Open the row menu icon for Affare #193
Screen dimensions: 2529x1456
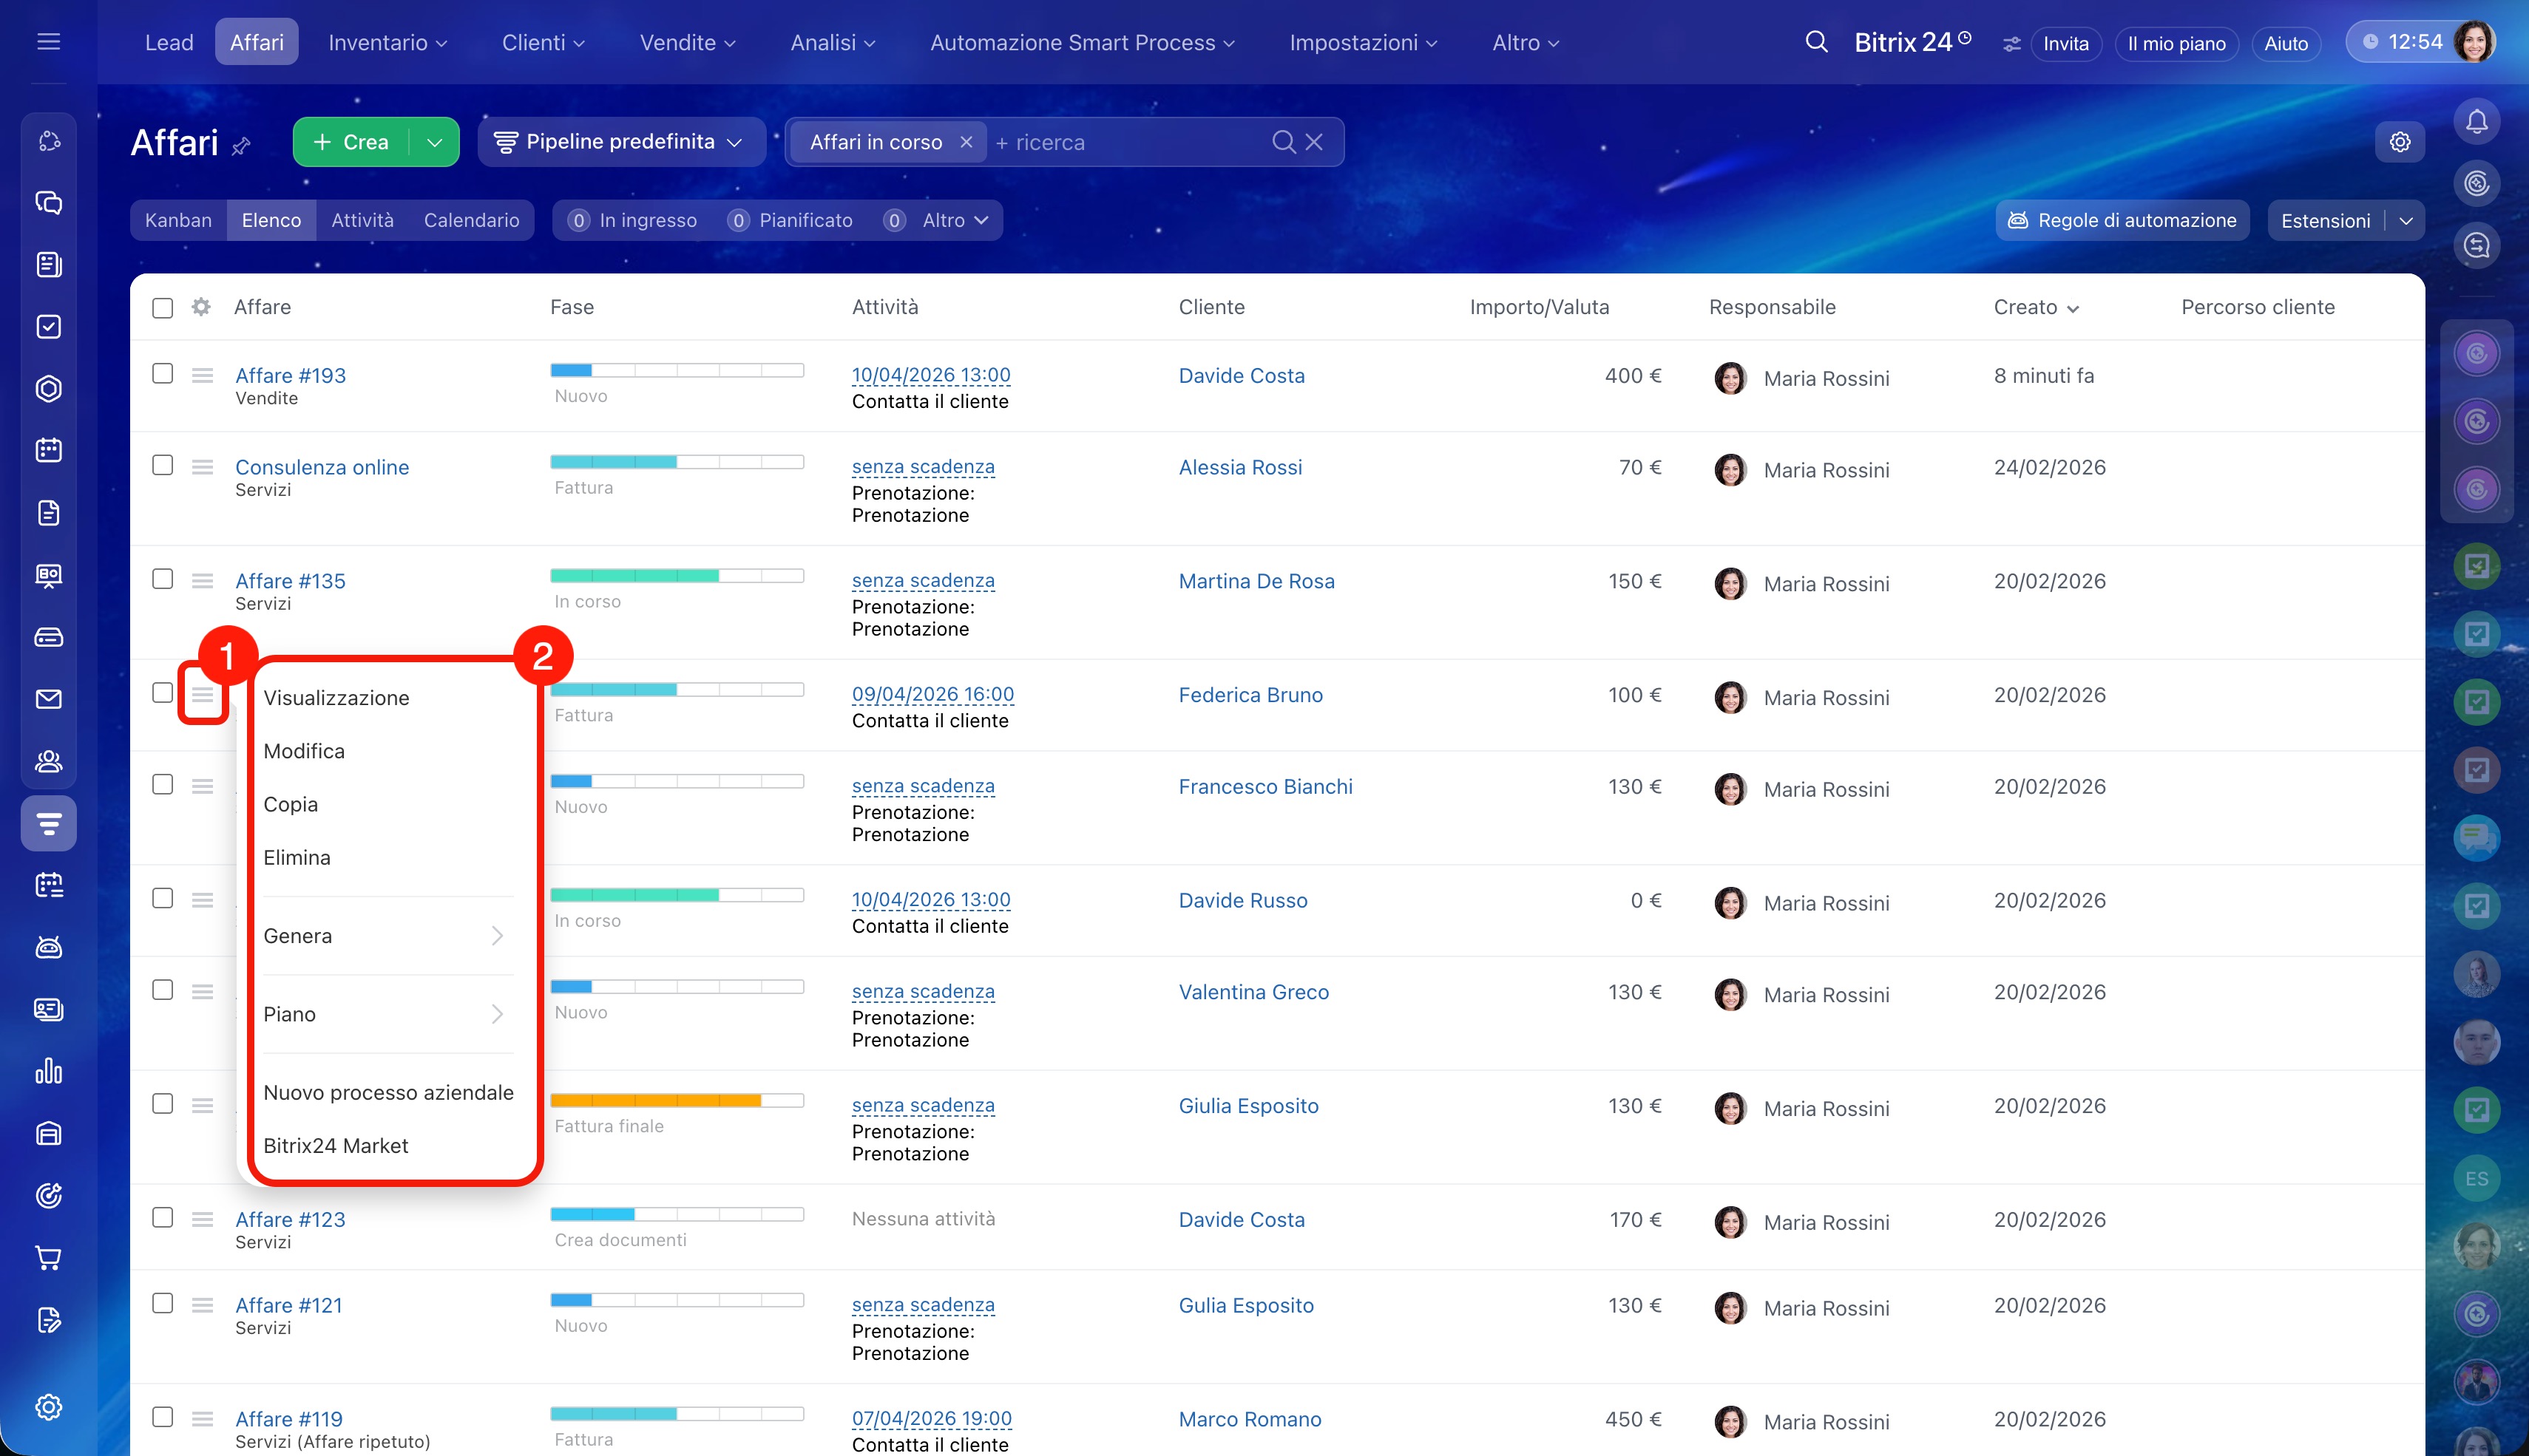(202, 376)
